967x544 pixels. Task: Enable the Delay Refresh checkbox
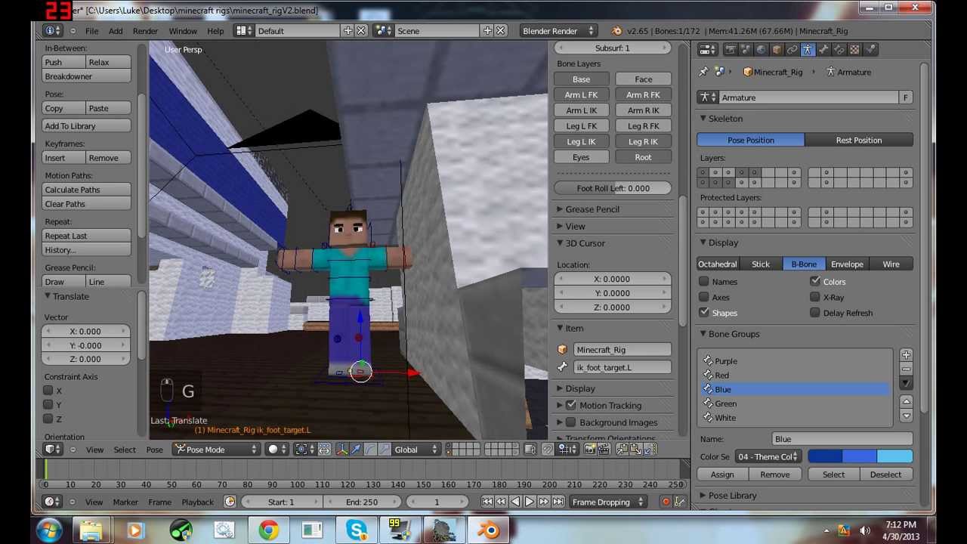[x=815, y=313]
